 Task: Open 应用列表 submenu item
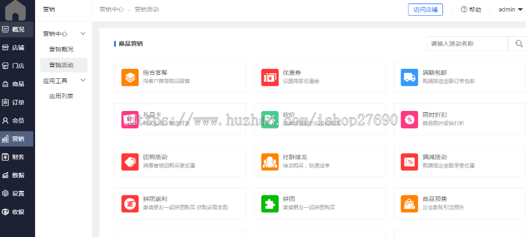coord(61,96)
